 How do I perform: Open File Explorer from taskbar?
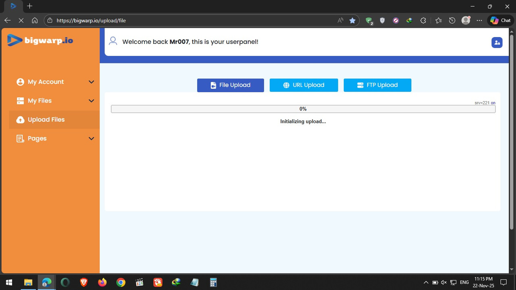(28, 282)
